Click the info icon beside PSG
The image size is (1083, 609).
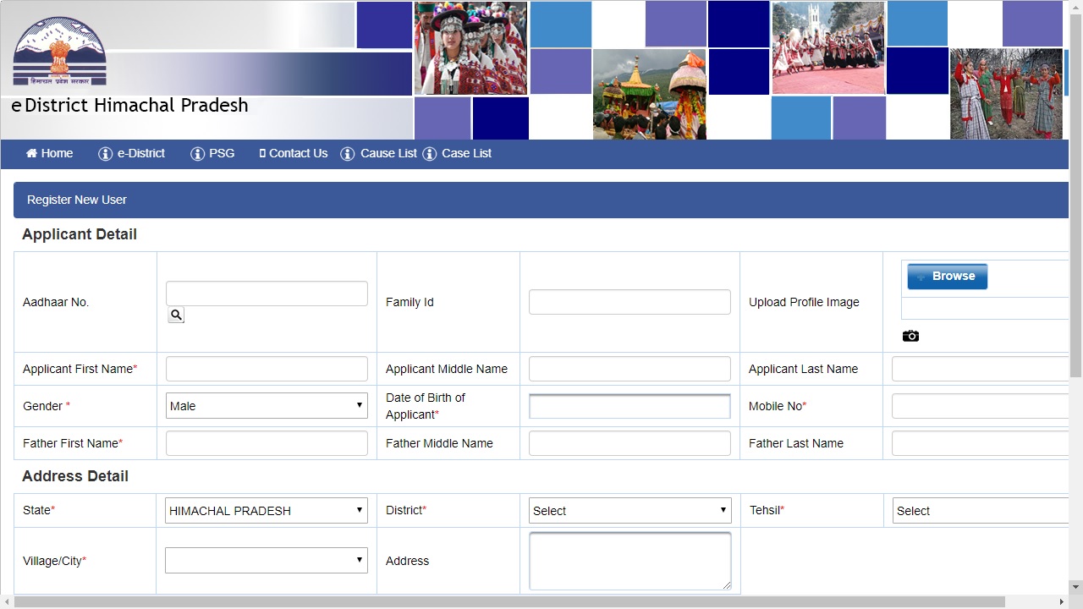196,153
